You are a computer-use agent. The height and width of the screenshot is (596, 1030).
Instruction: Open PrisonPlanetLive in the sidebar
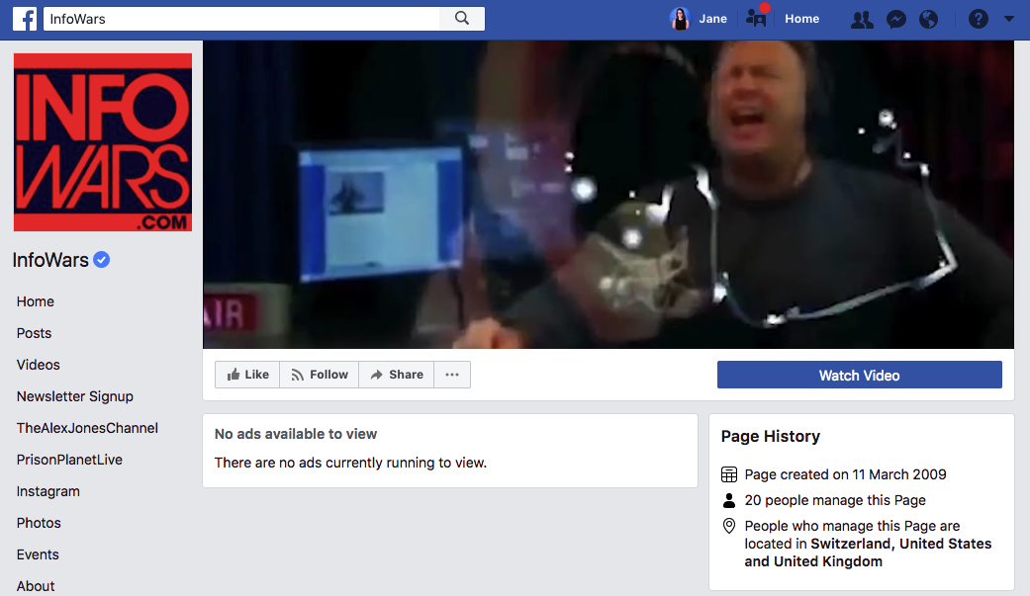coord(69,460)
